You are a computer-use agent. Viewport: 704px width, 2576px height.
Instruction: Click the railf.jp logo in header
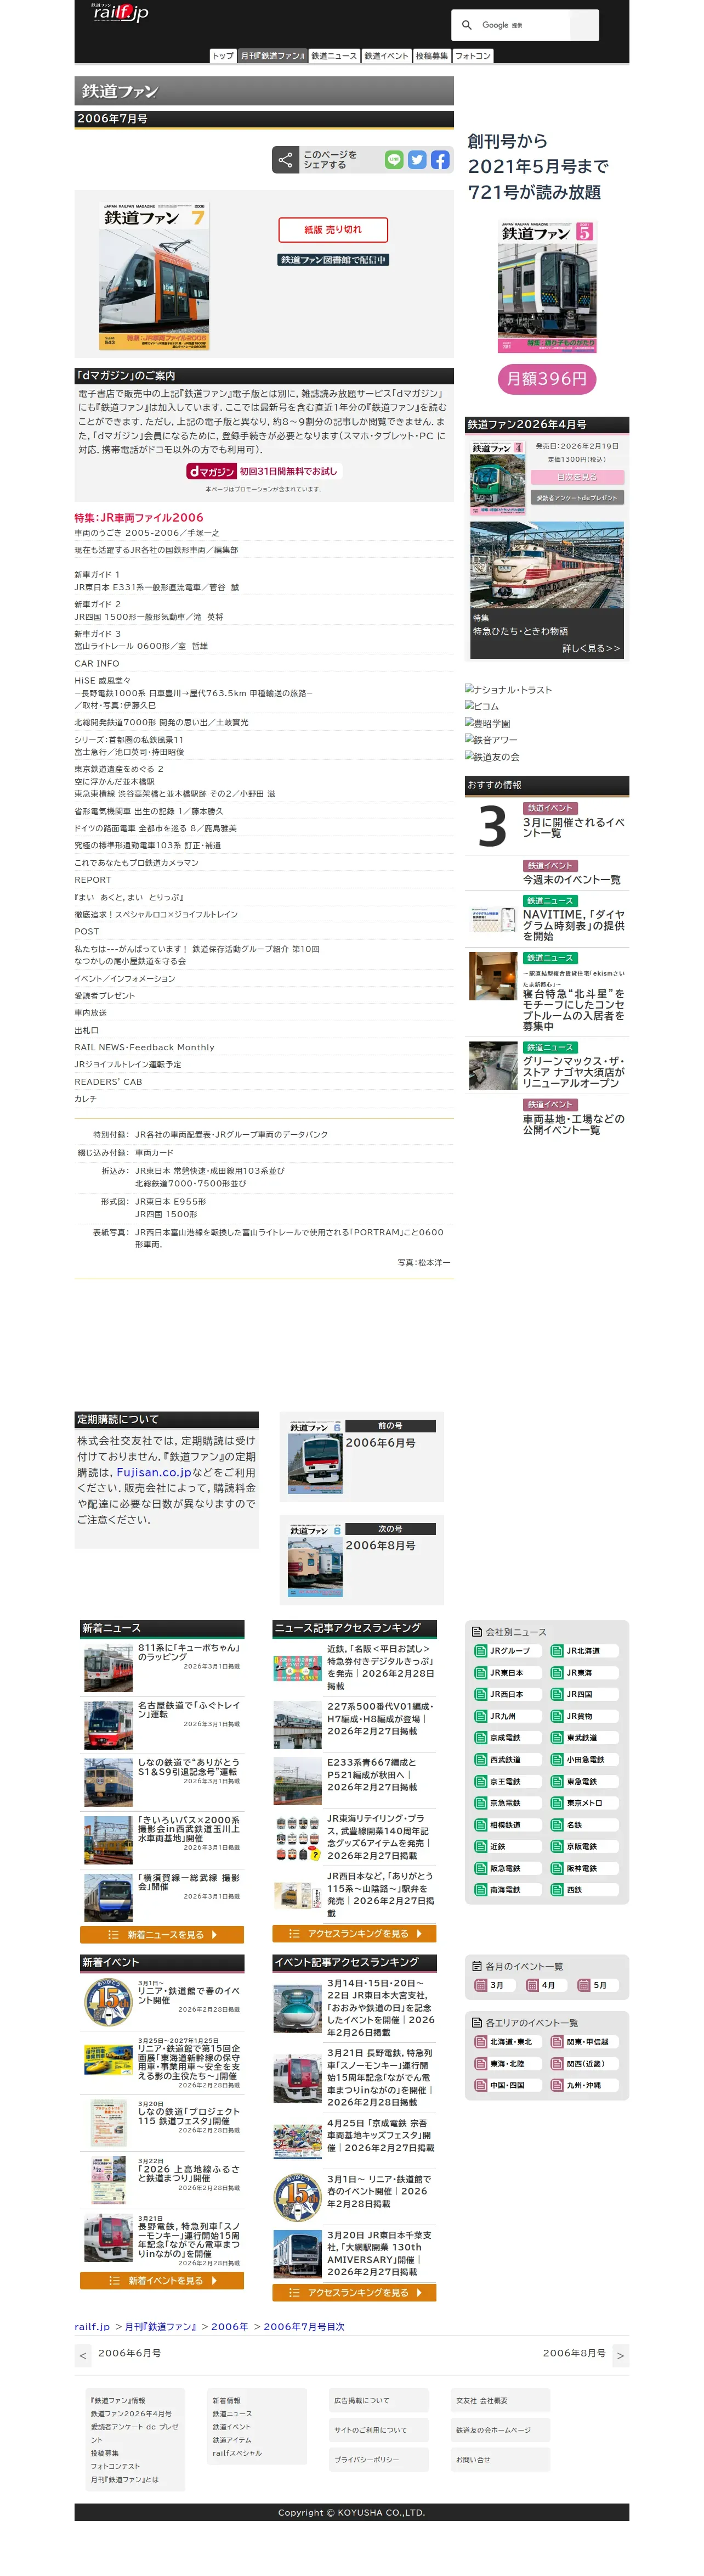pyautogui.click(x=119, y=12)
